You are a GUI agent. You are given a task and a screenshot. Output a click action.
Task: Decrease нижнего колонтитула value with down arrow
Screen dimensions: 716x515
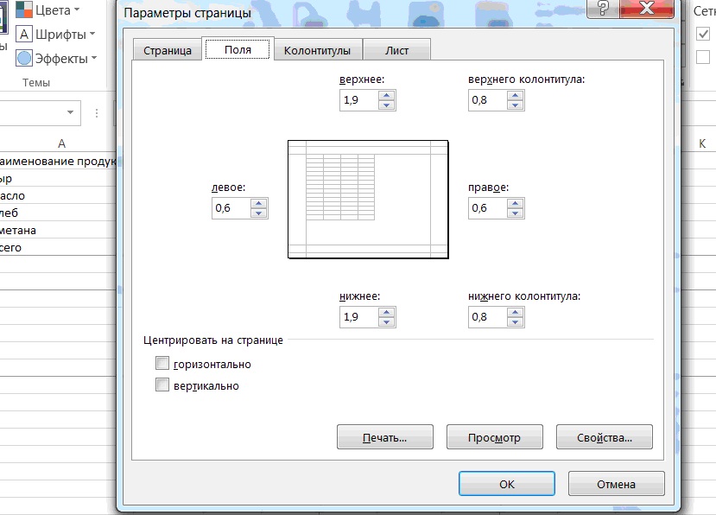(516, 321)
